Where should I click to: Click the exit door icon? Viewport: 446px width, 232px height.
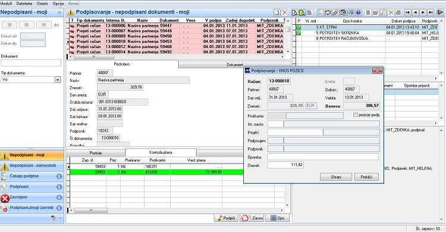point(440,12)
